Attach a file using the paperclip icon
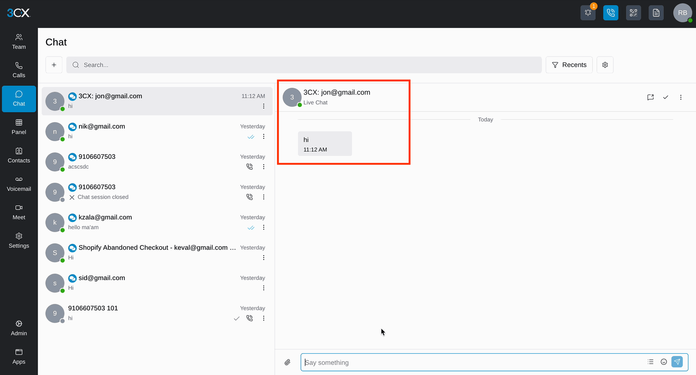Screen dimensions: 696x375 287,362
